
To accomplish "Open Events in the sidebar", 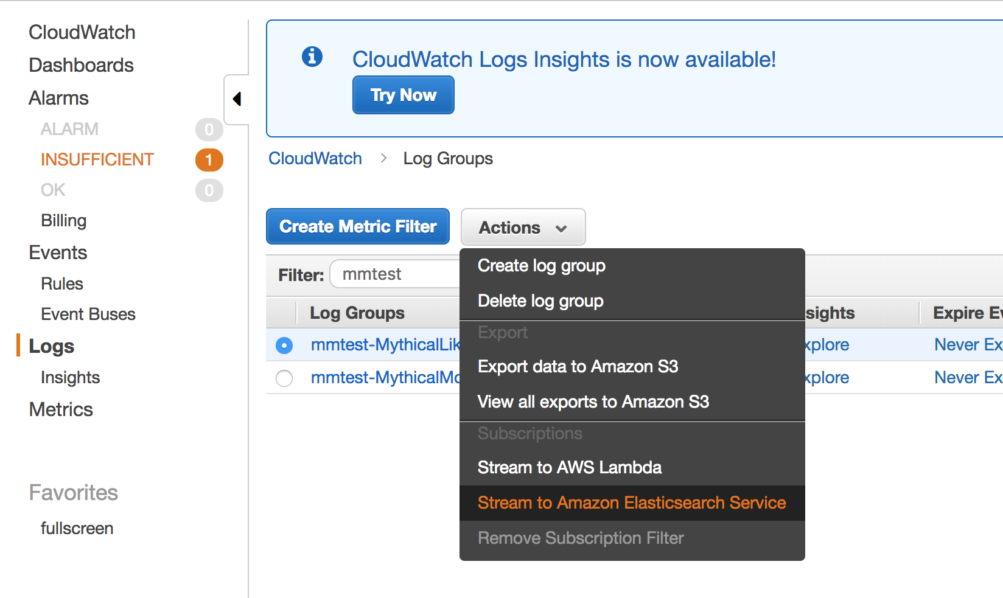I will point(58,252).
